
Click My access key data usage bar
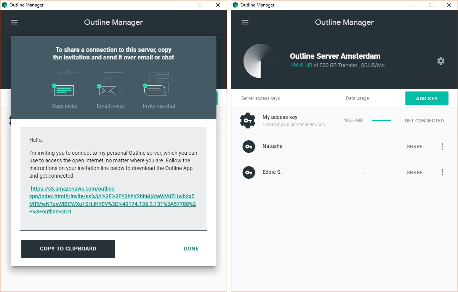point(381,120)
